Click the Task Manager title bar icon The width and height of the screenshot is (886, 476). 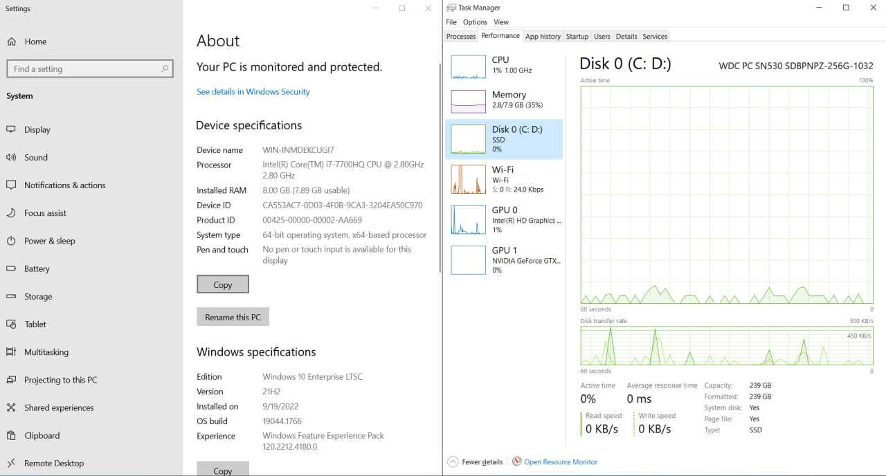click(451, 8)
